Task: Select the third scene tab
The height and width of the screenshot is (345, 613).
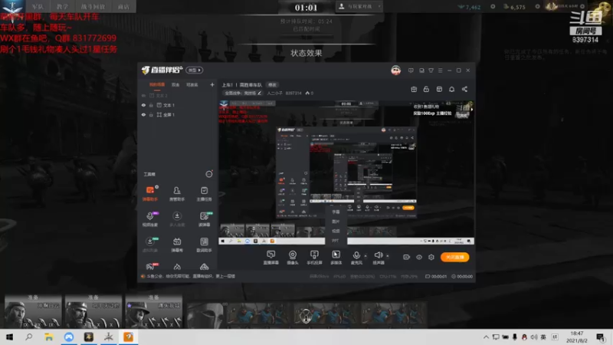Action: click(192, 84)
